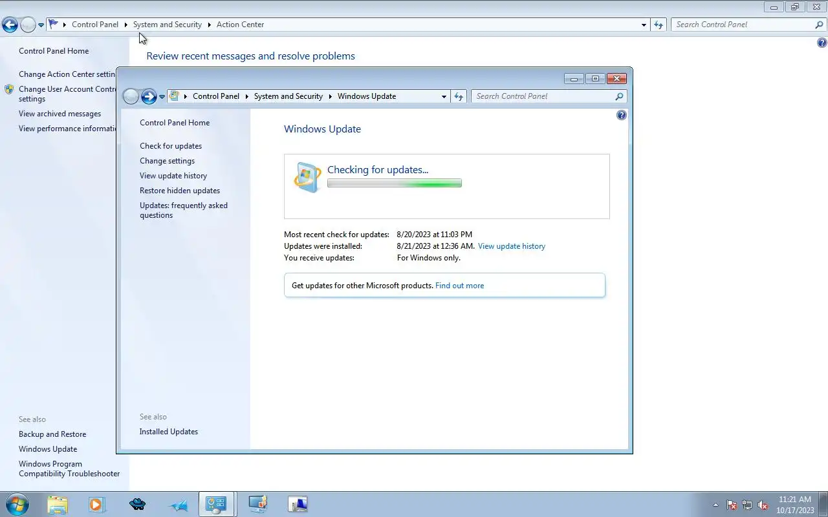Expand arrow after Control Panel in Windows Update path
This screenshot has width=828, height=517.
[246, 96]
